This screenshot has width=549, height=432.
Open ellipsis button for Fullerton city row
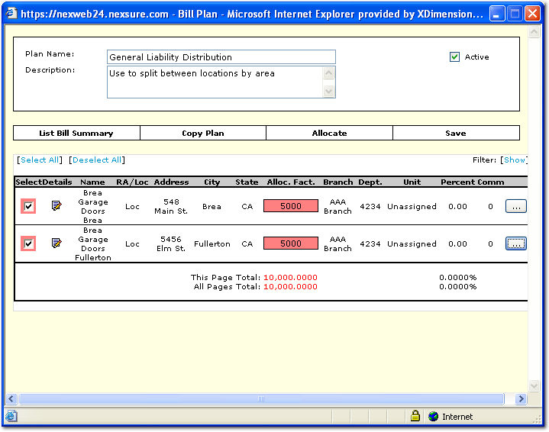click(x=515, y=243)
